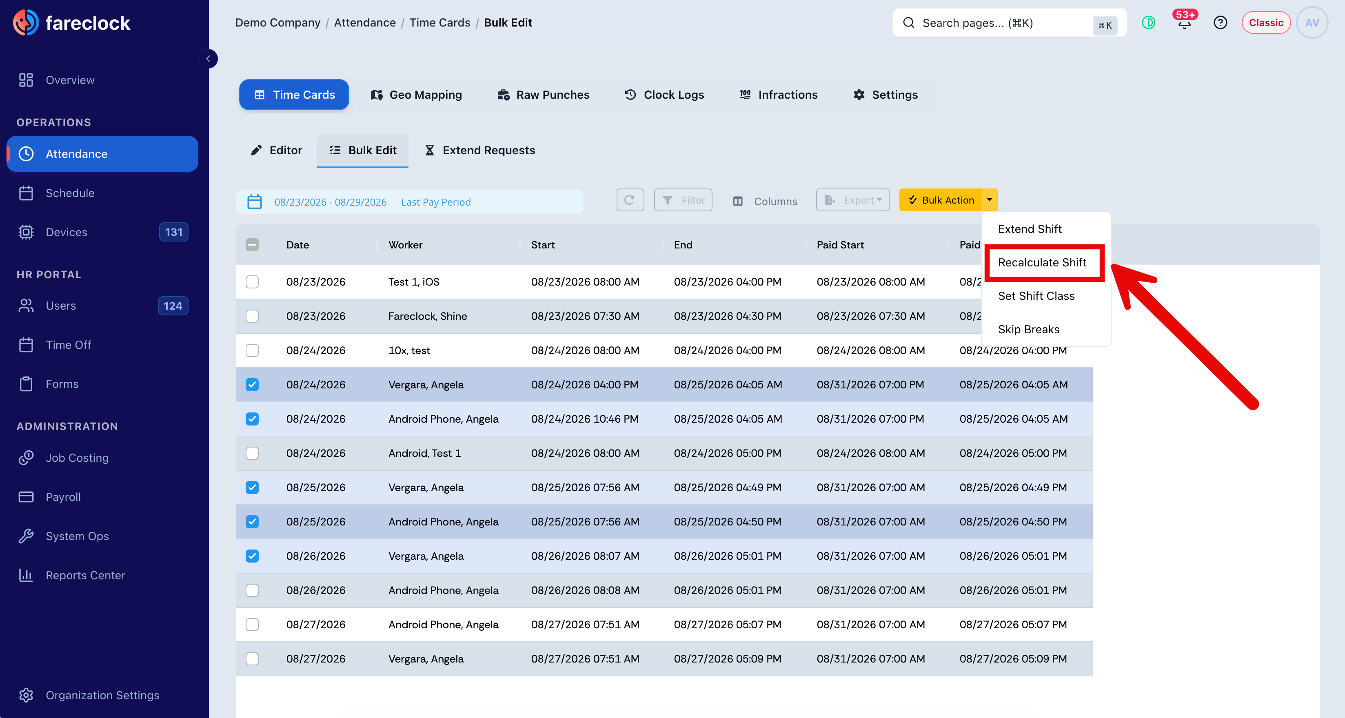
Task: Select Recalculate Shift from the menu
Action: 1042,262
